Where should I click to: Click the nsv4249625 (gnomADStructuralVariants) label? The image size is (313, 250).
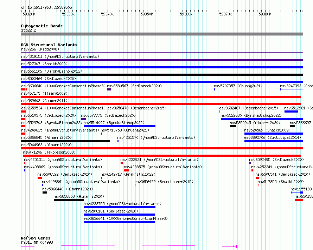[60, 130]
